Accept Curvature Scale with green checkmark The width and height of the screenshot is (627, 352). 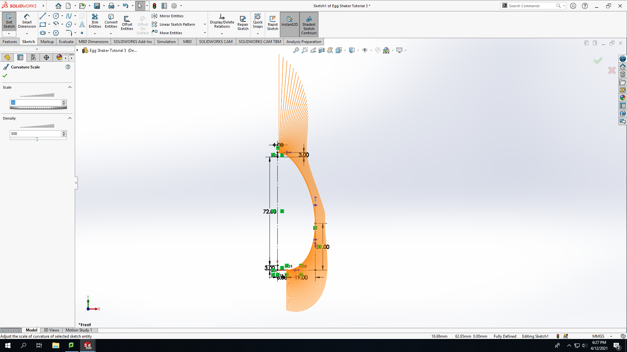[x=5, y=76]
